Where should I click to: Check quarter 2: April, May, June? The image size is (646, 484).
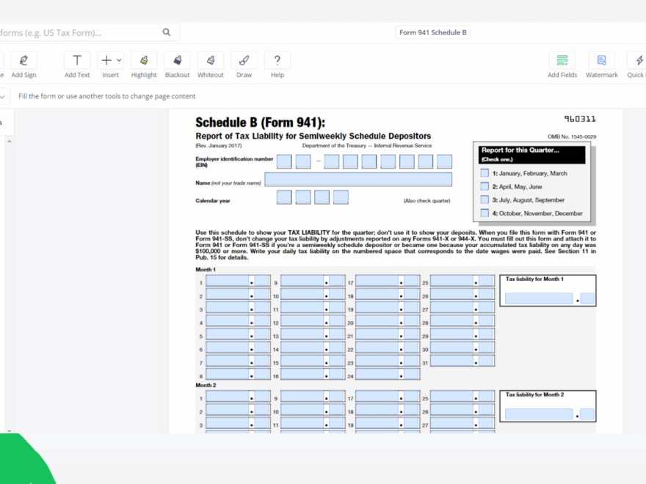tap(484, 187)
